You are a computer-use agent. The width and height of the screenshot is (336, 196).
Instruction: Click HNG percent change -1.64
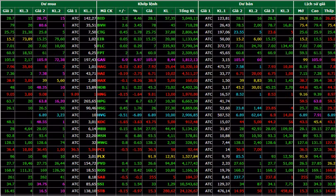click(137, 94)
